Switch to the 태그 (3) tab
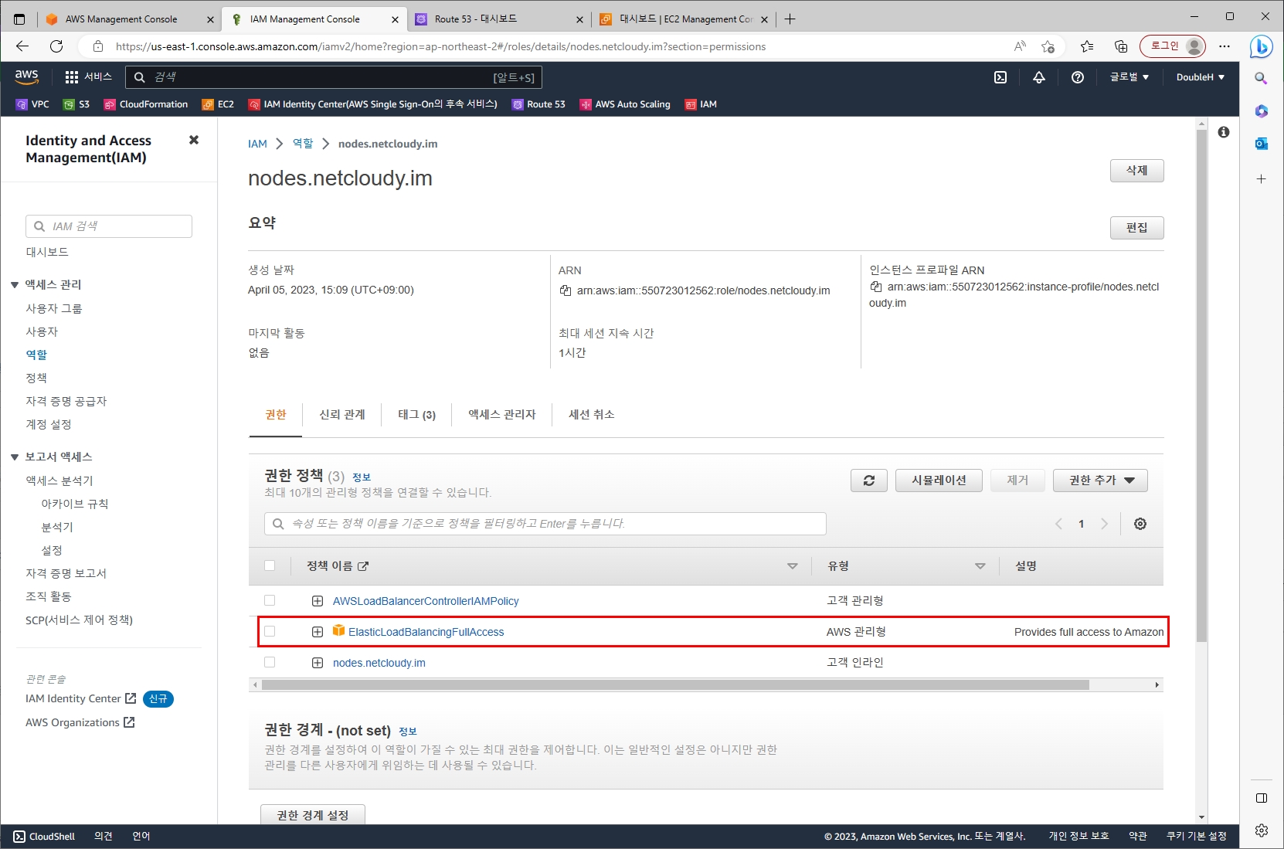Viewport: 1284px width, 849px height. (417, 415)
